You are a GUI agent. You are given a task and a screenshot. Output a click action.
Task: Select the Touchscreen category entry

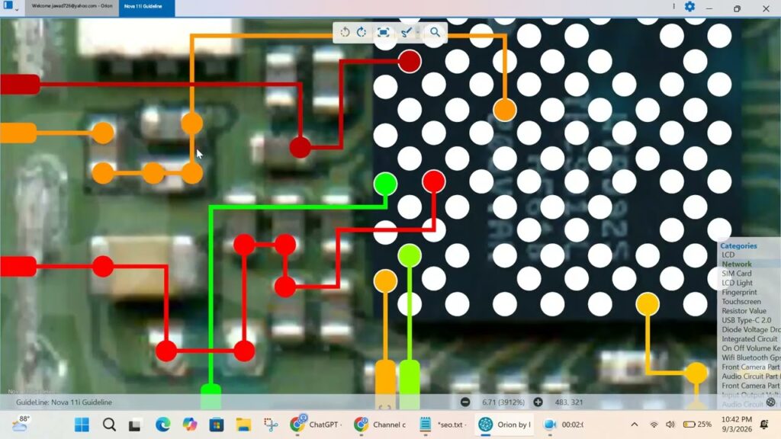(741, 302)
